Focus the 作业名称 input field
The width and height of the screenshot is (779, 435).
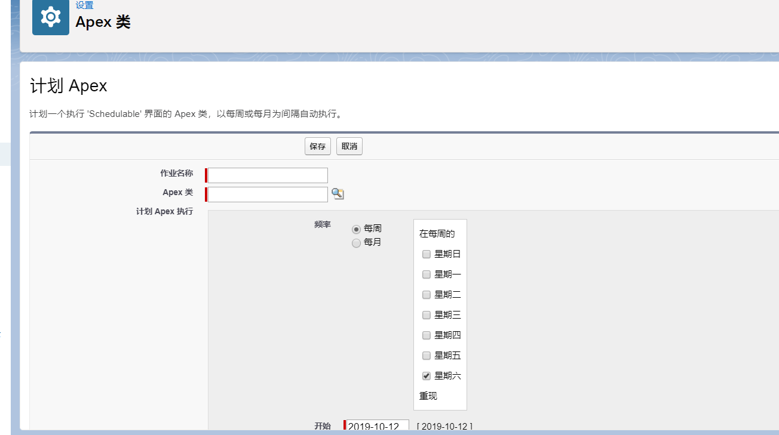(x=268, y=175)
